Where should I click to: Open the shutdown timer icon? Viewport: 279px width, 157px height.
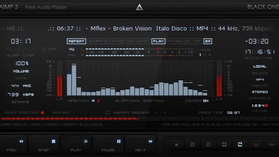pos(192,144)
